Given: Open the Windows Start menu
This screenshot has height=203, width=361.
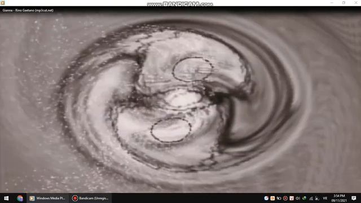Looking at the screenshot, I should click(x=6, y=198).
